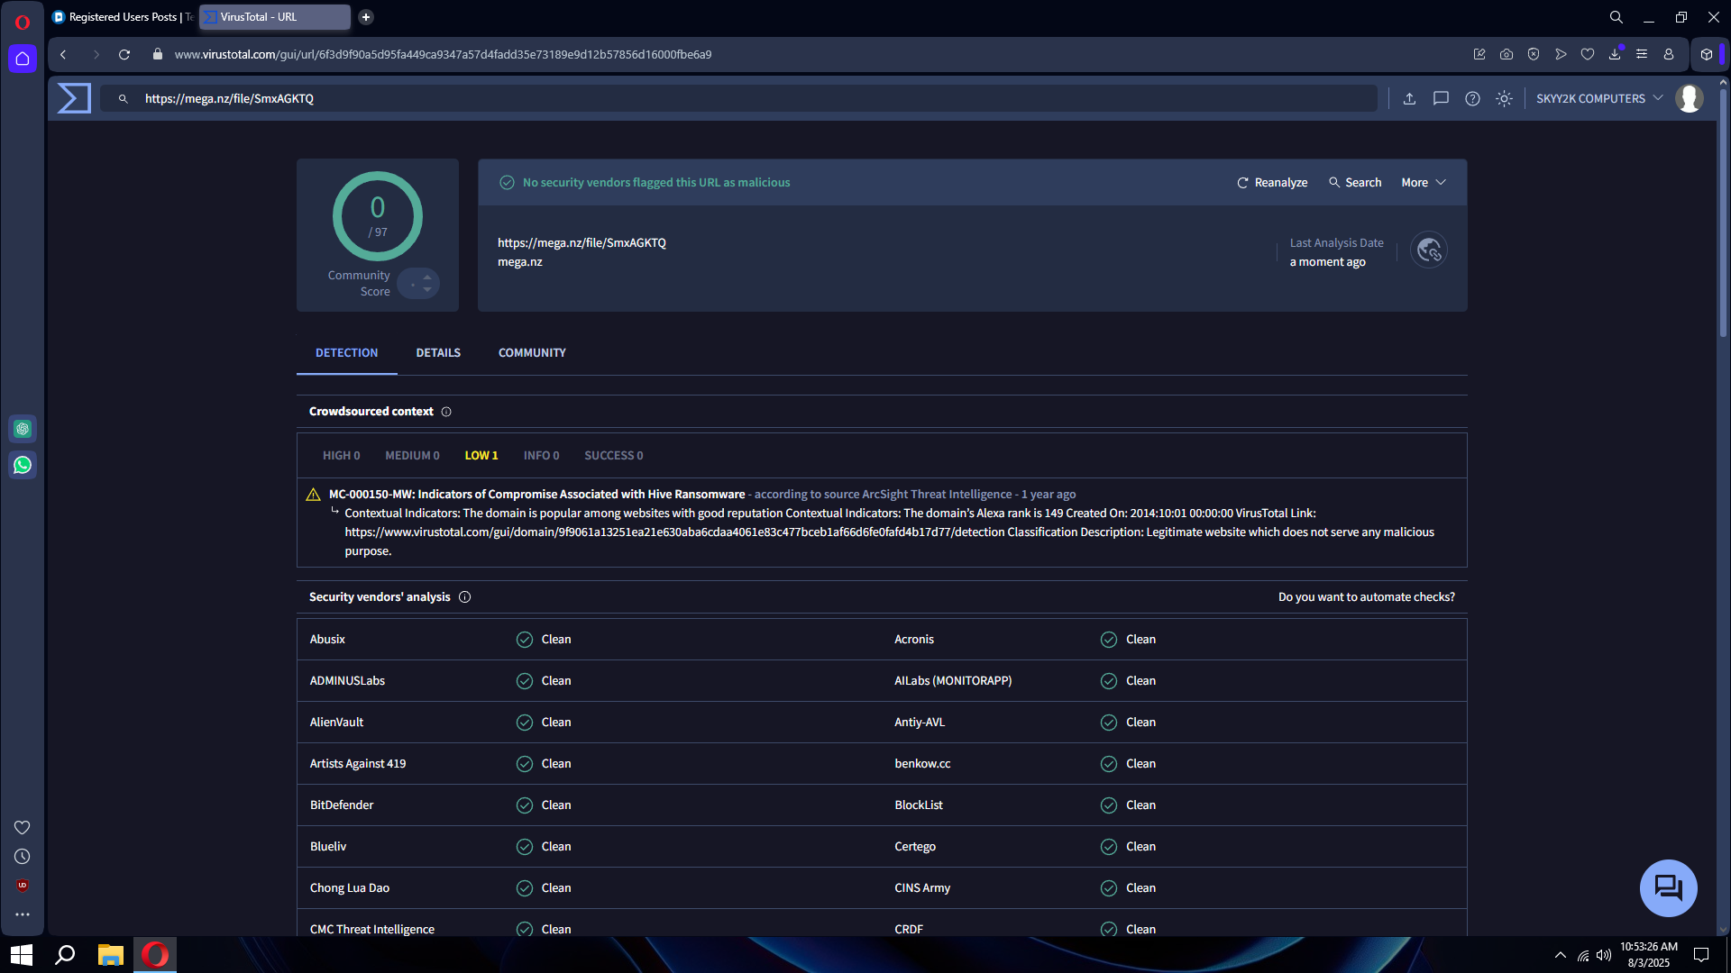Take a snapshot with the camera icon
The image size is (1731, 973).
(1507, 54)
